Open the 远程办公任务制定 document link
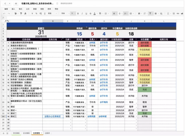The height and width of the screenshot is (137, 185). coord(53,117)
